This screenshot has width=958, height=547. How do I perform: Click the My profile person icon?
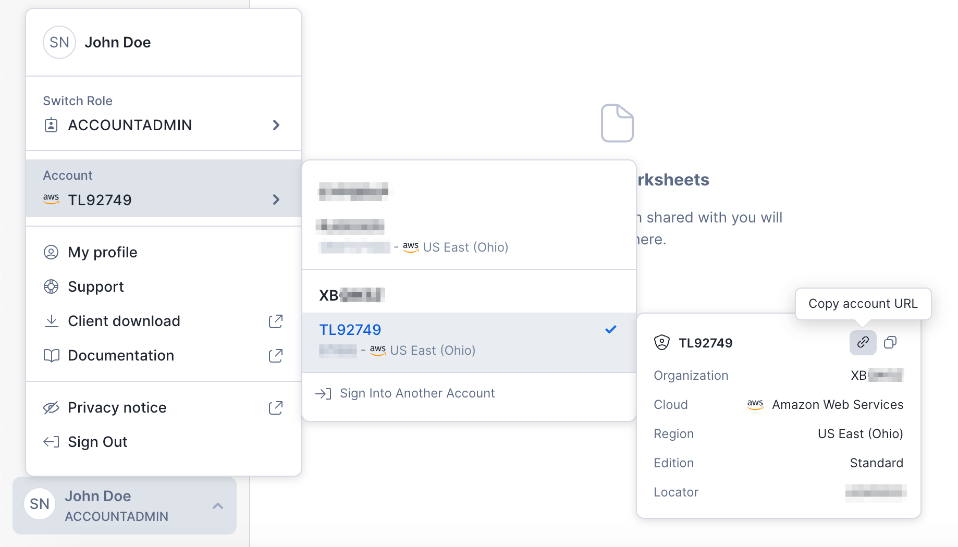tap(51, 252)
